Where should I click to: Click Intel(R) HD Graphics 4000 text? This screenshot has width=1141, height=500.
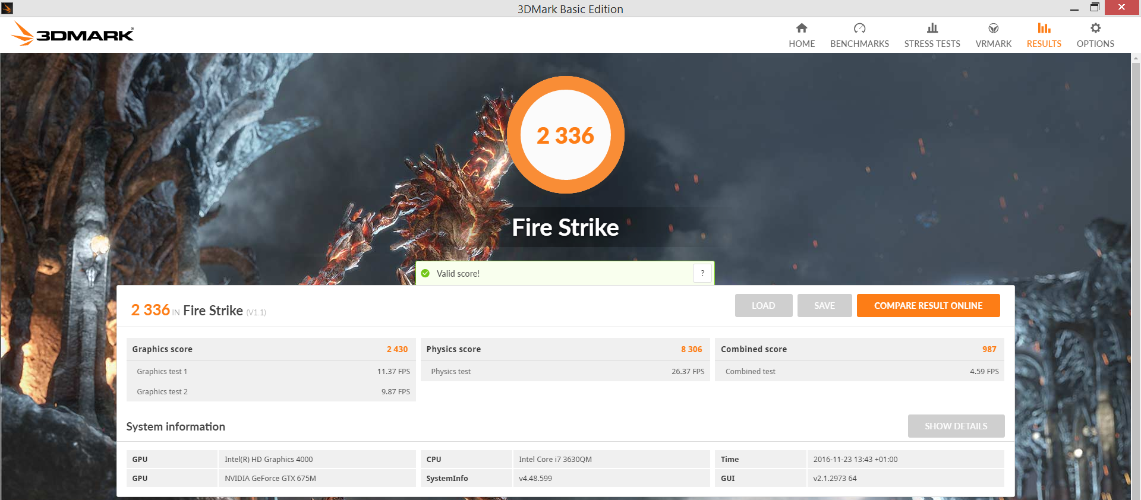pos(269,460)
